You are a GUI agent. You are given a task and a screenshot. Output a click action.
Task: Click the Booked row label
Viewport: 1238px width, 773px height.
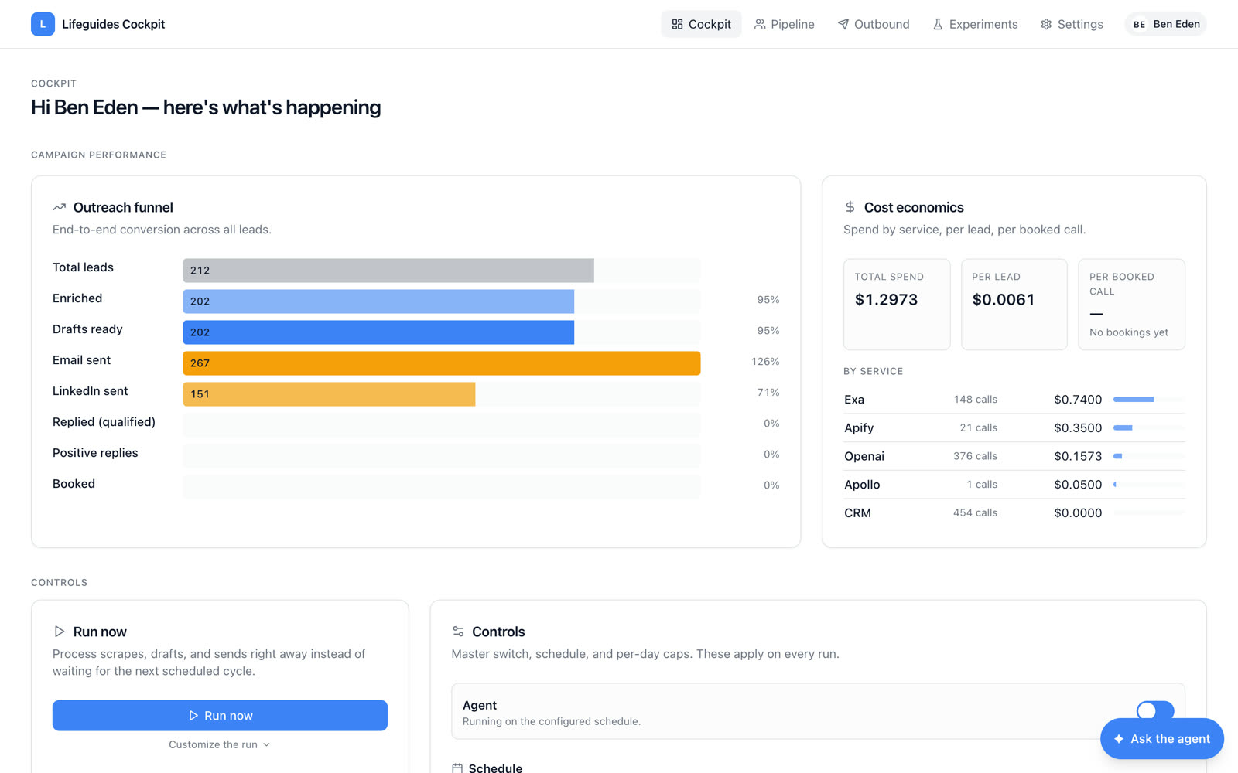coord(74,483)
